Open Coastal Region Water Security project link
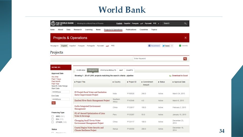243x137 pixels. tap(89, 129)
